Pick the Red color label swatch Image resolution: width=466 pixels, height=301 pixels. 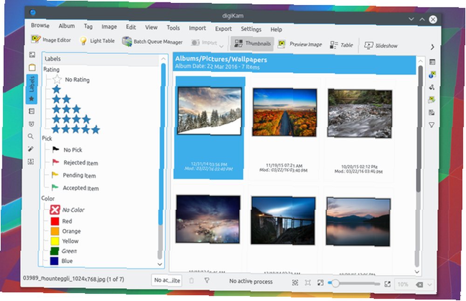pyautogui.click(x=55, y=221)
